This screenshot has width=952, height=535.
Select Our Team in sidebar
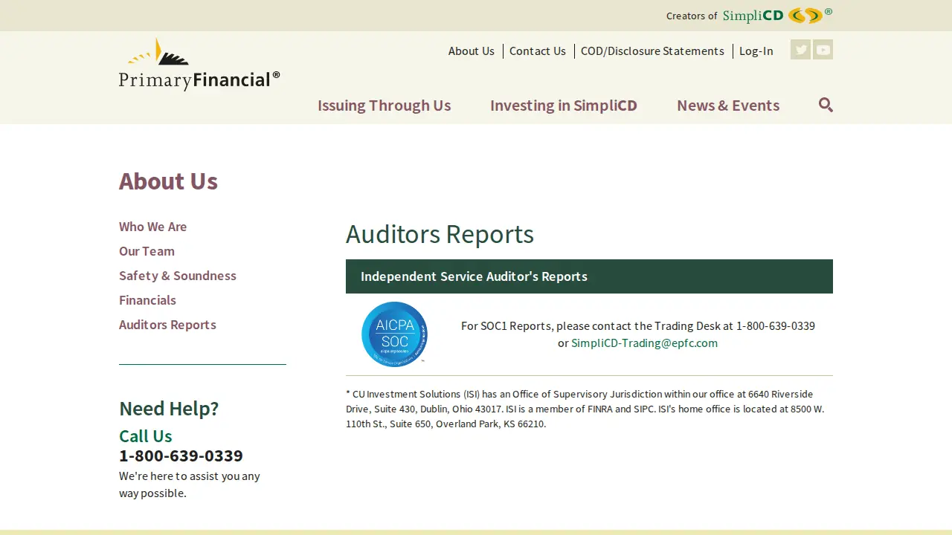[x=147, y=251]
